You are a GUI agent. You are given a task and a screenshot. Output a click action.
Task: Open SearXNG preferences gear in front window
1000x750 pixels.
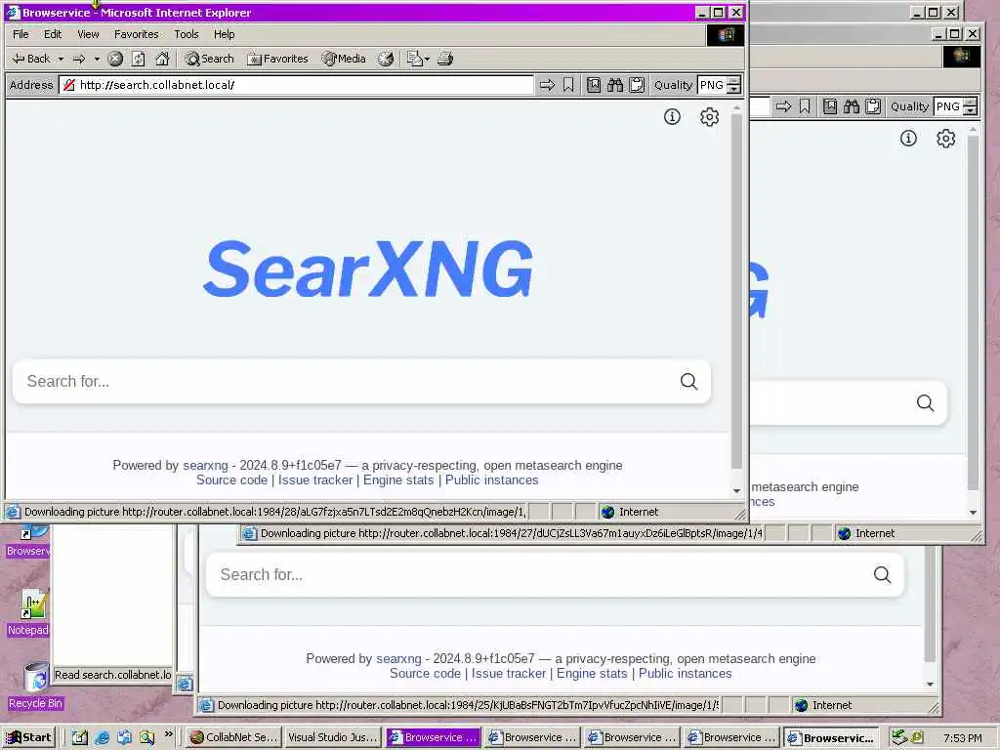(709, 117)
